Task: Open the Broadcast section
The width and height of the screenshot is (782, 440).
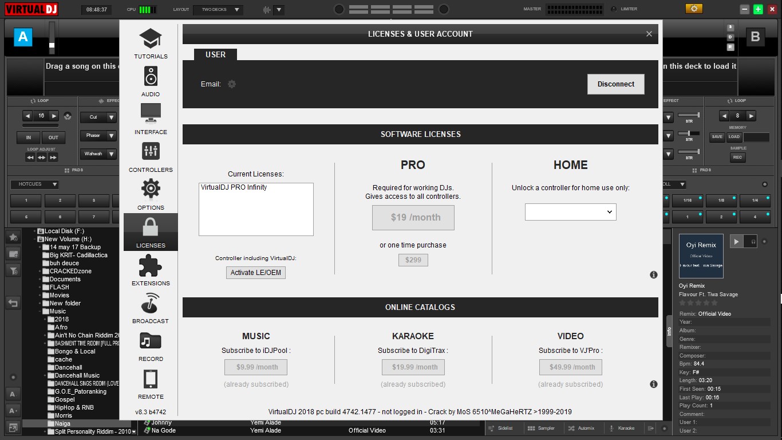Action: (x=151, y=308)
